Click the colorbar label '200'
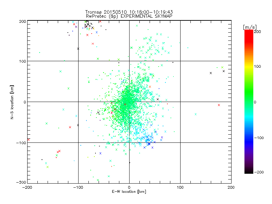Image resolution: width=272 pixels, height=204 pixels. click(x=257, y=32)
